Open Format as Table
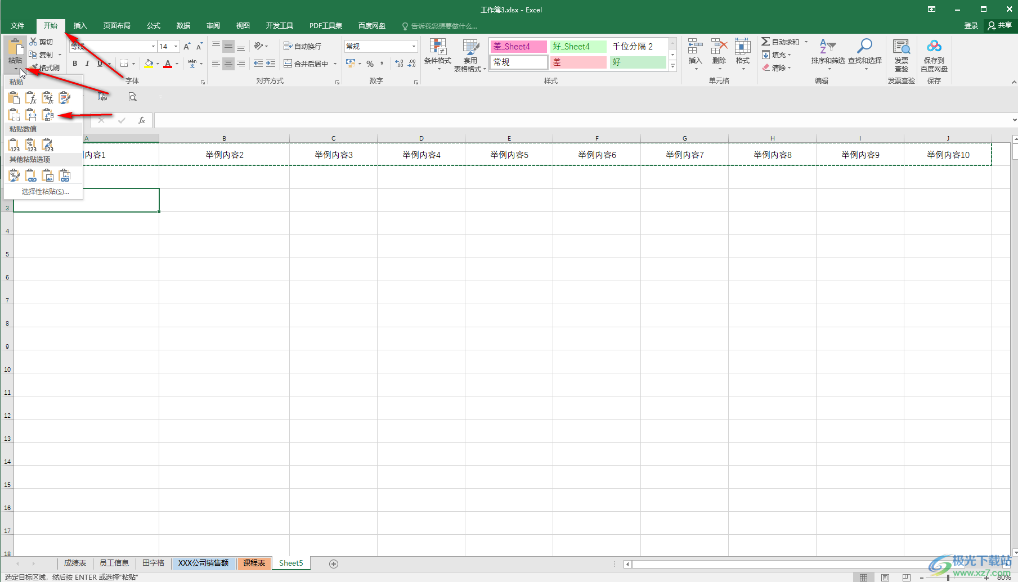The height and width of the screenshot is (582, 1018). (x=470, y=55)
